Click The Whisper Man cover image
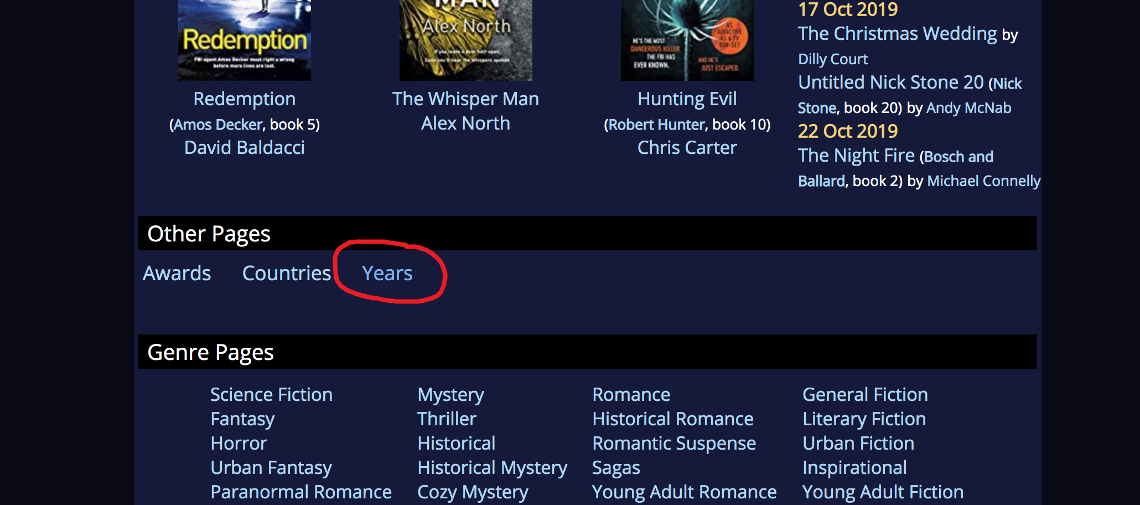Viewport: 1140px width, 505px height. pyautogui.click(x=466, y=40)
